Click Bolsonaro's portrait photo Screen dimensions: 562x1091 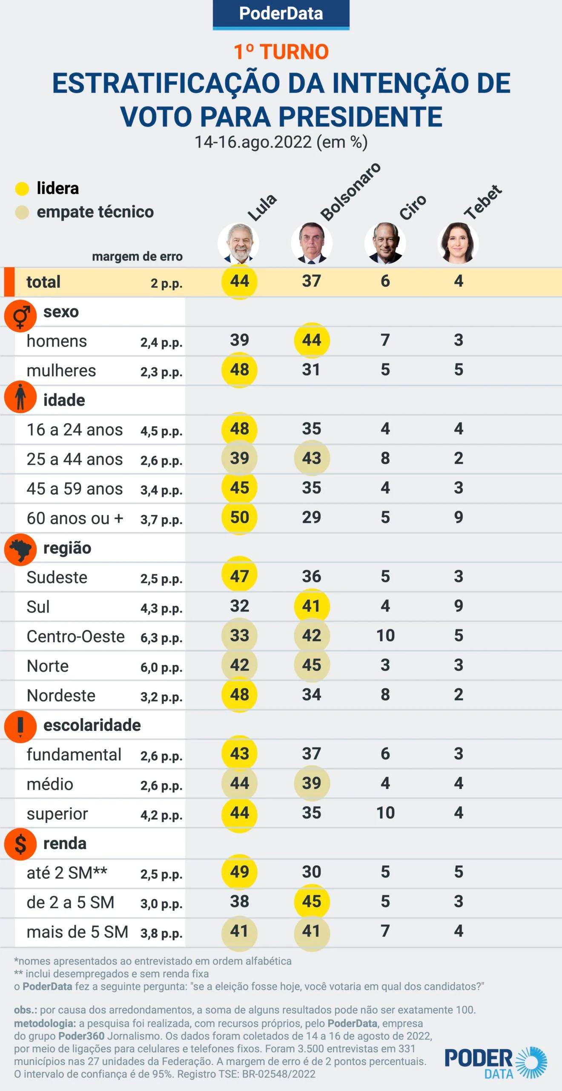point(312,243)
